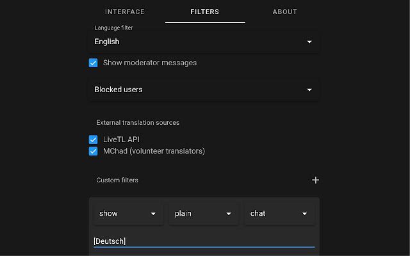Focus the [Deutsch] filter text field

(x=204, y=241)
